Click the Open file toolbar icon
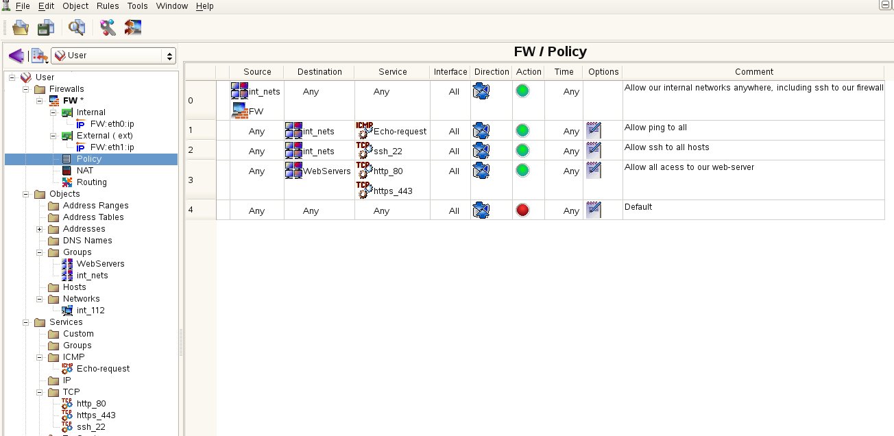Viewport: 894px width, 436px height. pos(21,27)
